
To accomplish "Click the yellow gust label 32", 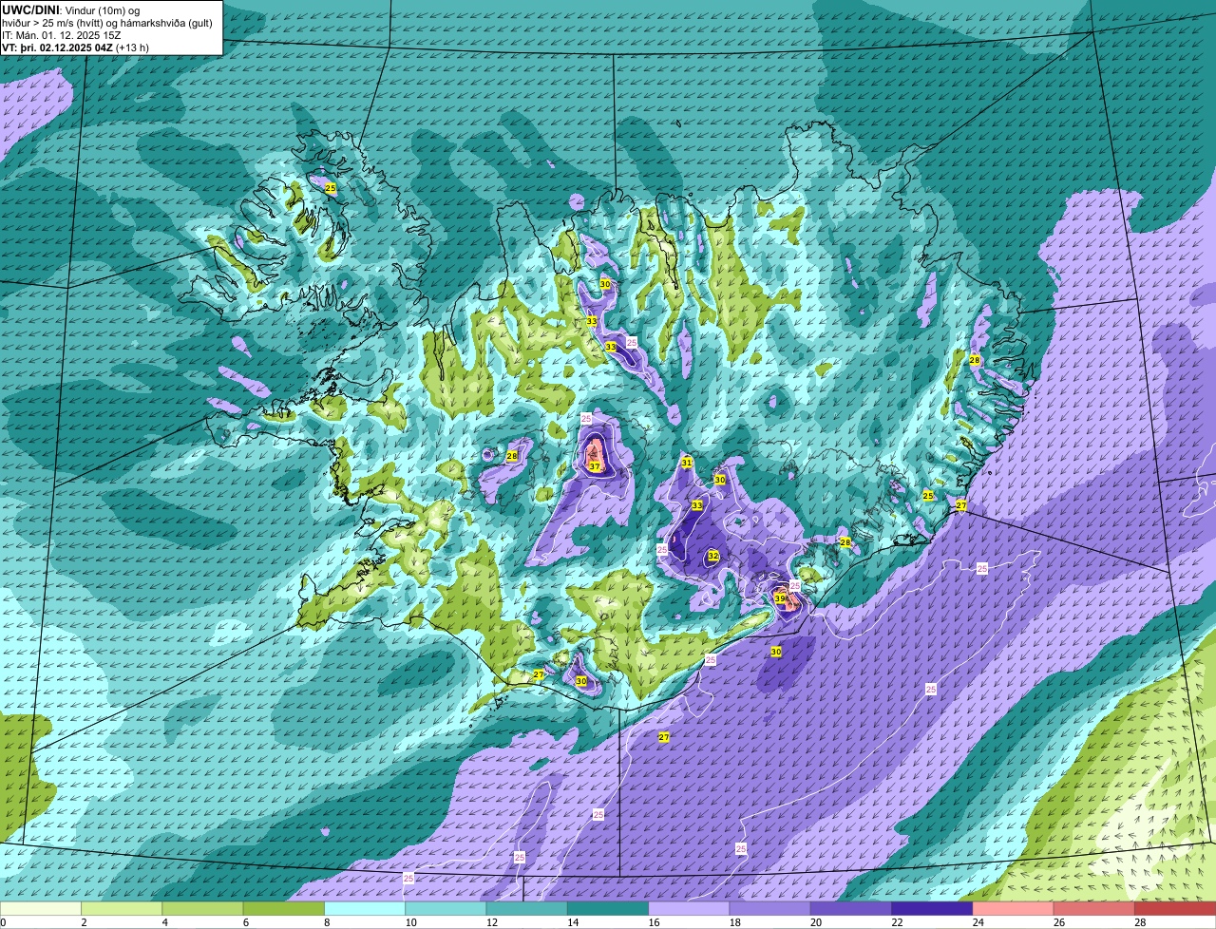I will point(713,556).
